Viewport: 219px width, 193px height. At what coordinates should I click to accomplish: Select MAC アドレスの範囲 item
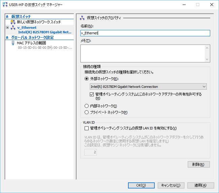[x=31, y=43]
